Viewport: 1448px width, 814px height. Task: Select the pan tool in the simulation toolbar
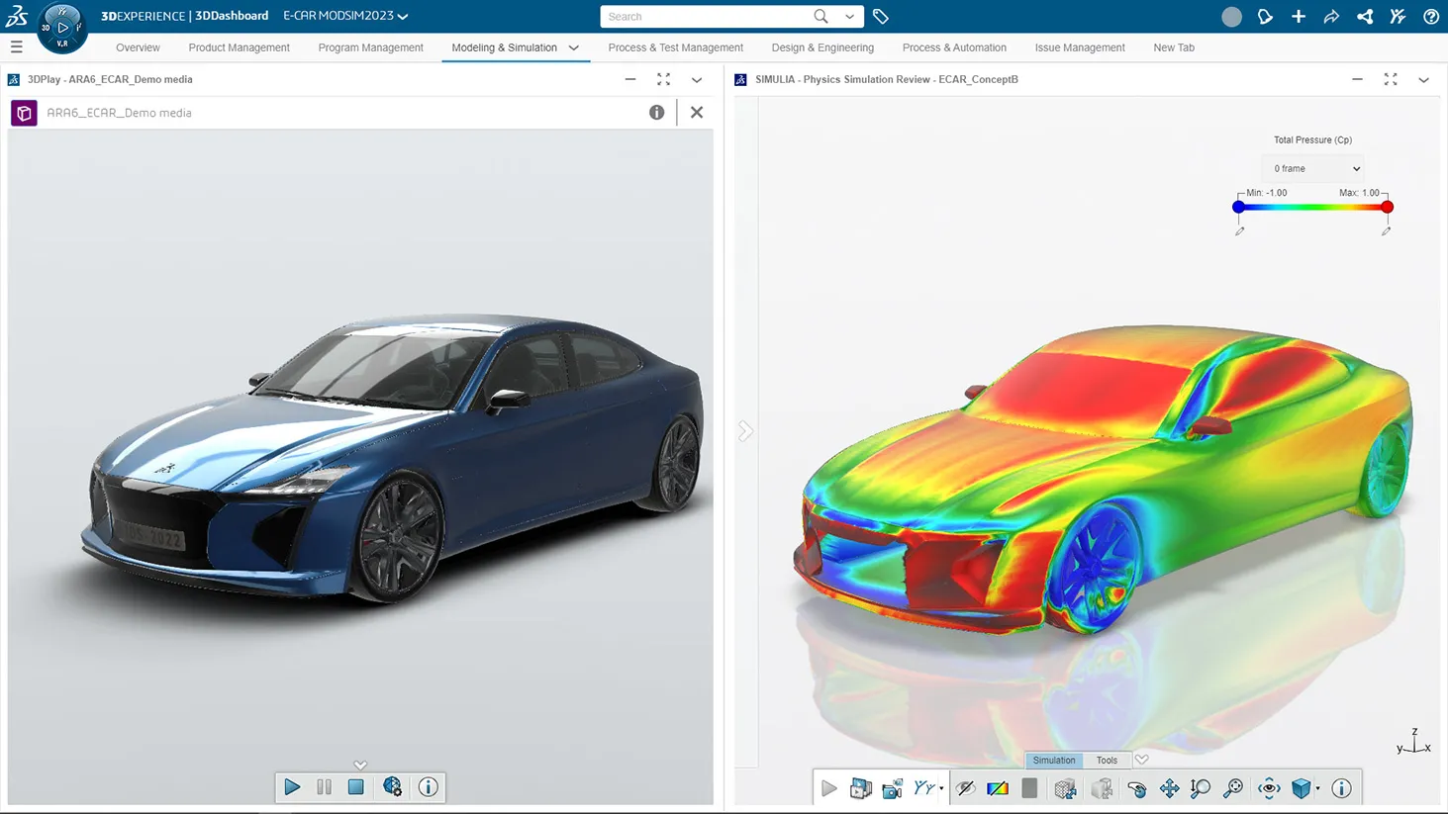[x=1169, y=788]
